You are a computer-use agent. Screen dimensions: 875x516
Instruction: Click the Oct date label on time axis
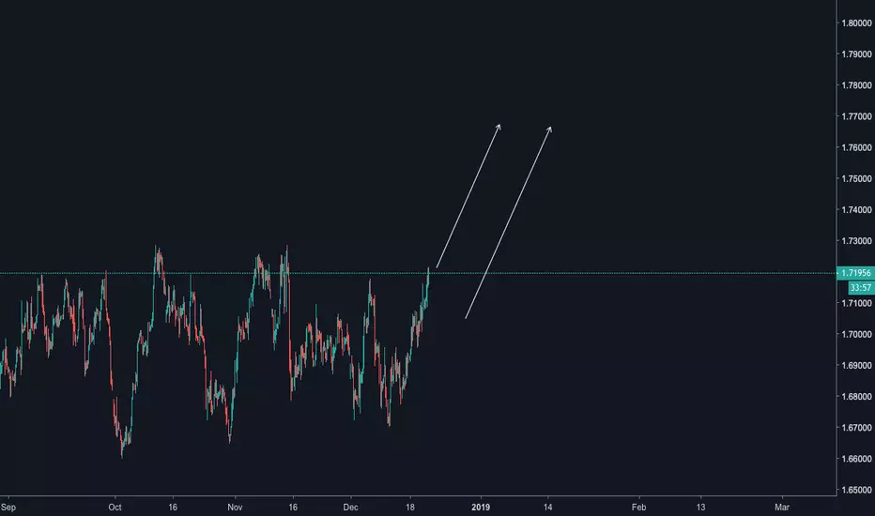[115, 507]
